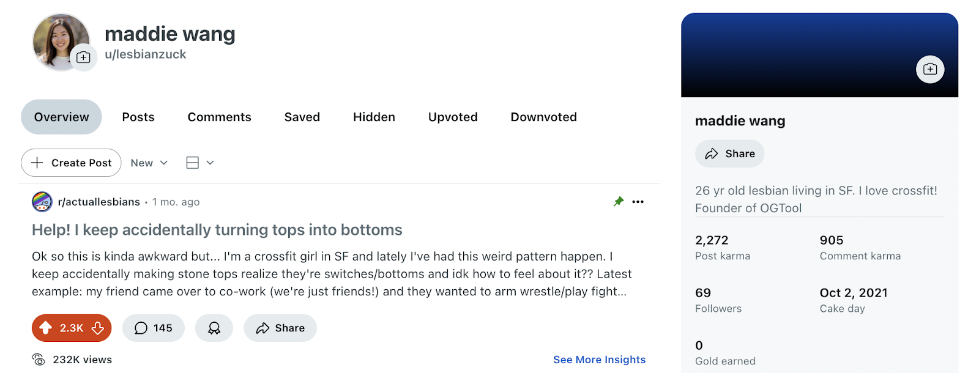The image size is (979, 373).
Task: Click the green pin icon on the post
Action: 619,202
